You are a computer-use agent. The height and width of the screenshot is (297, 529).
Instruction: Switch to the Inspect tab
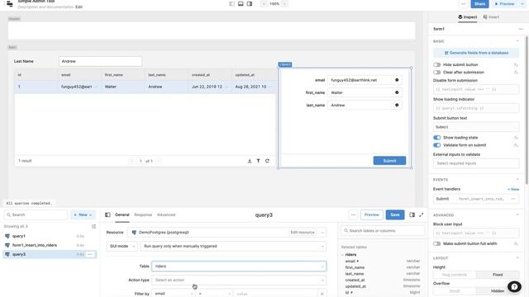[x=468, y=16]
